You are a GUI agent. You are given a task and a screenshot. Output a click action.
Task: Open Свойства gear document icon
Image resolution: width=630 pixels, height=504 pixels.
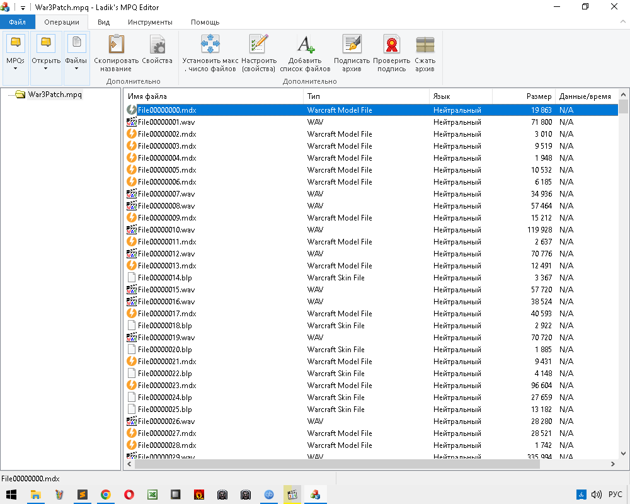coord(157,44)
